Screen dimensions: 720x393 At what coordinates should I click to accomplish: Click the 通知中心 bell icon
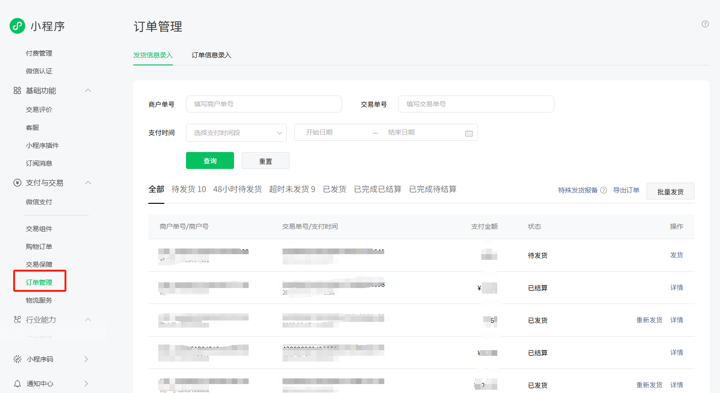point(17,384)
